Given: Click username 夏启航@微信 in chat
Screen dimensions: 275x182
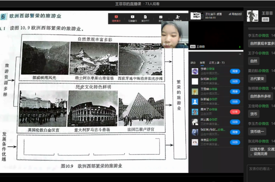Looking at the screenshot, I should (258, 71).
